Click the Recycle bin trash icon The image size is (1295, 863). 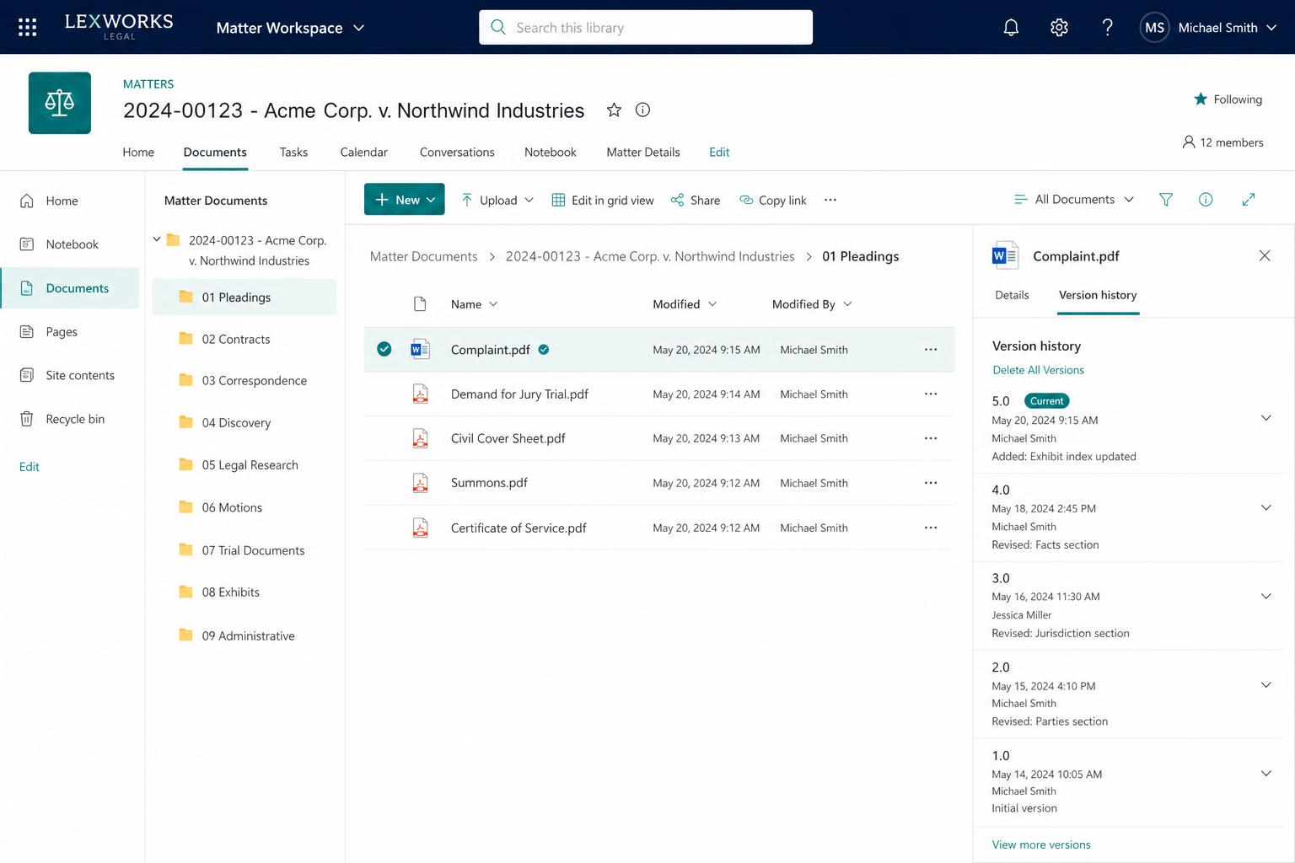27,419
